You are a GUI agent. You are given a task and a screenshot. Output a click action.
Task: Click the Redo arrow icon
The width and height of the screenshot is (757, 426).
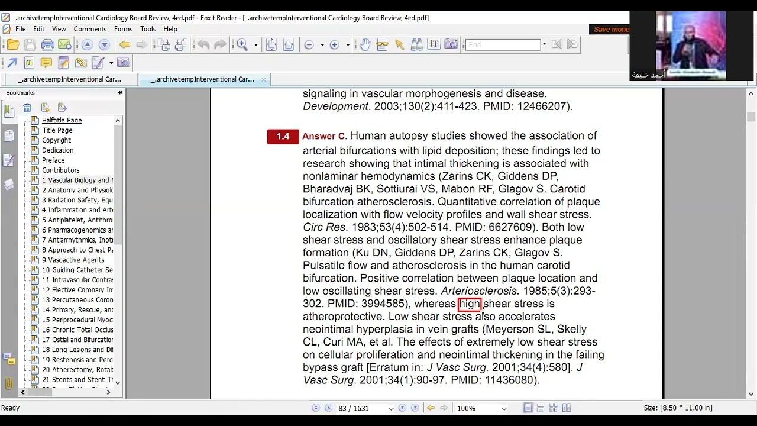click(220, 45)
